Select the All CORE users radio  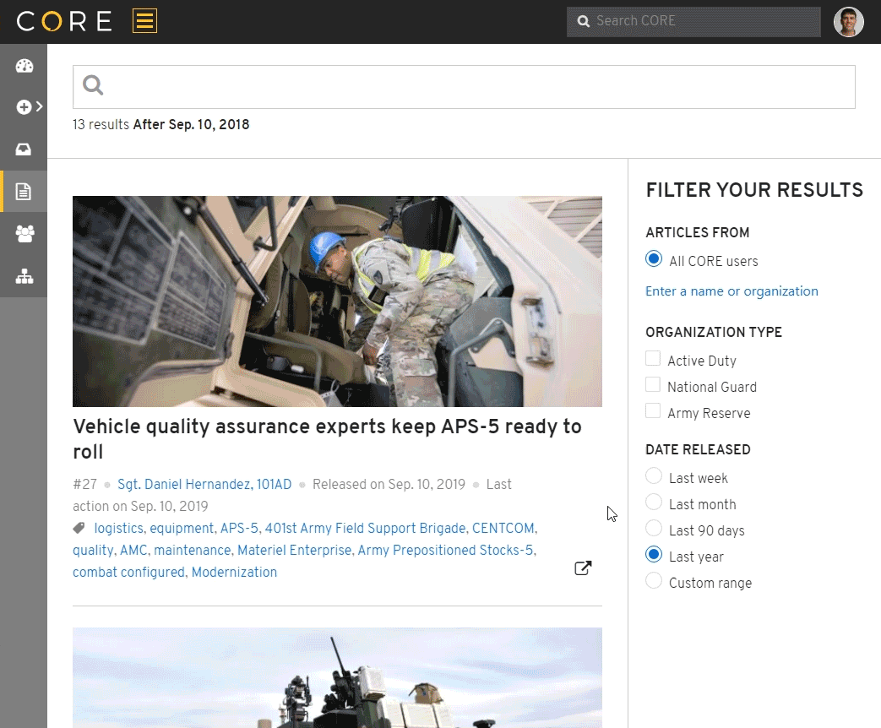tap(654, 259)
